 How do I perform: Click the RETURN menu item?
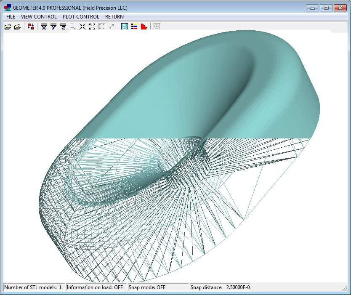pyautogui.click(x=114, y=17)
